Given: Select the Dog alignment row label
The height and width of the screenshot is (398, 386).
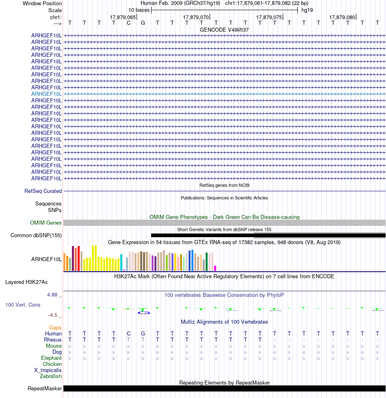Looking at the screenshot, I should pos(57,352).
